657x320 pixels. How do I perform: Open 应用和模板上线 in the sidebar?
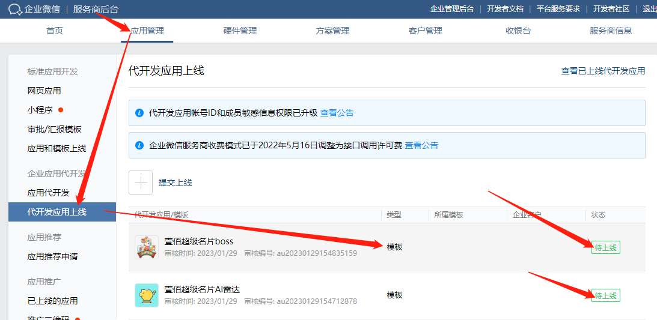pyautogui.click(x=57, y=148)
